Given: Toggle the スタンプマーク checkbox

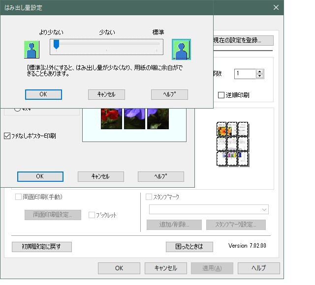Looking at the screenshot, I should tap(150, 197).
